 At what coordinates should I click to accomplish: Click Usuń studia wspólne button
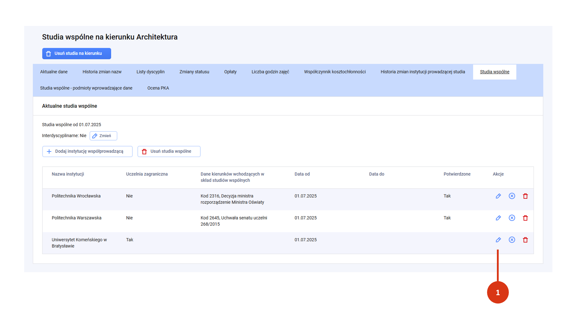pos(169,151)
